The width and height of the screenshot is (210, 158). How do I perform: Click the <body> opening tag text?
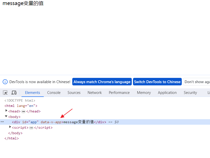[x=14, y=117]
